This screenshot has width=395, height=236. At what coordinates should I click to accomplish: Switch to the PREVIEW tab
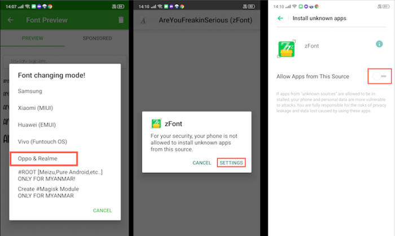point(33,38)
